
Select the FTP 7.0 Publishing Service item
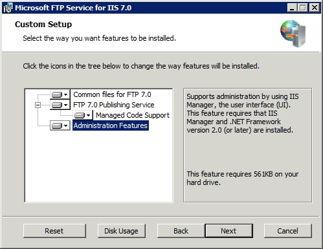click(114, 105)
